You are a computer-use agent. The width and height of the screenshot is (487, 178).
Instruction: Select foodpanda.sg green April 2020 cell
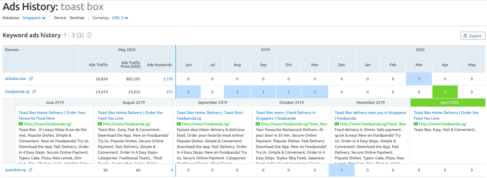[445, 92]
